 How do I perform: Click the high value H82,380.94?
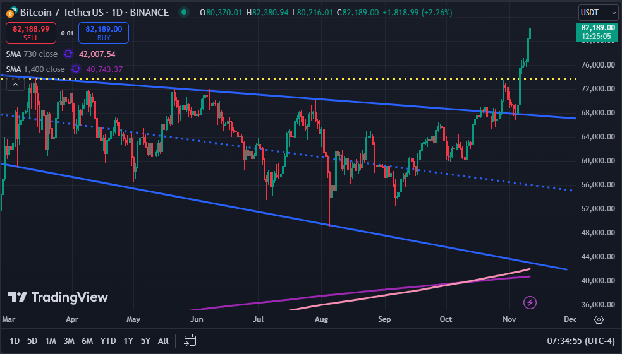(267, 12)
